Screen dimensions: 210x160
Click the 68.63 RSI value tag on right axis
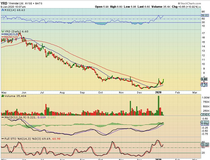205,15
